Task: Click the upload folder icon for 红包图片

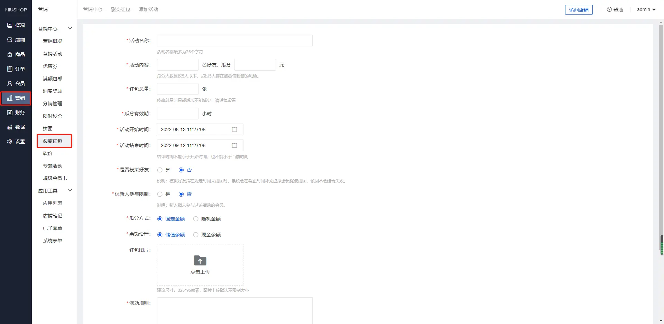Action: coord(200,261)
